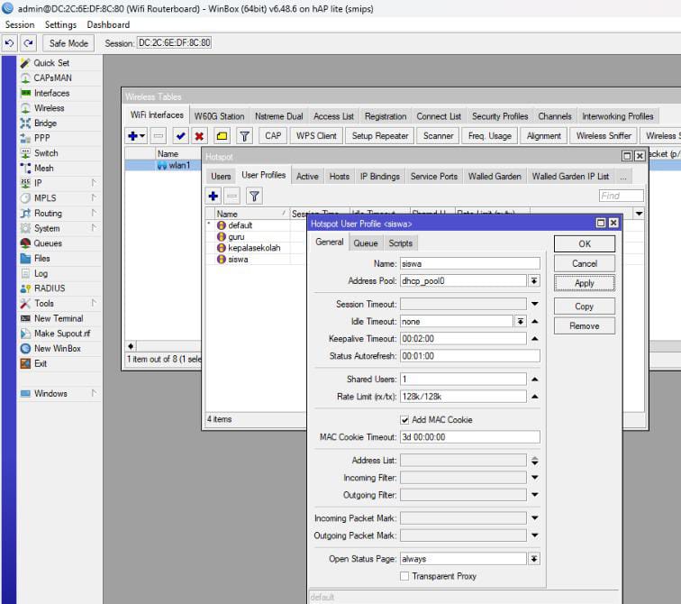
Task: Collapse Keepalive Timeout field arrow
Action: [x=535, y=338]
